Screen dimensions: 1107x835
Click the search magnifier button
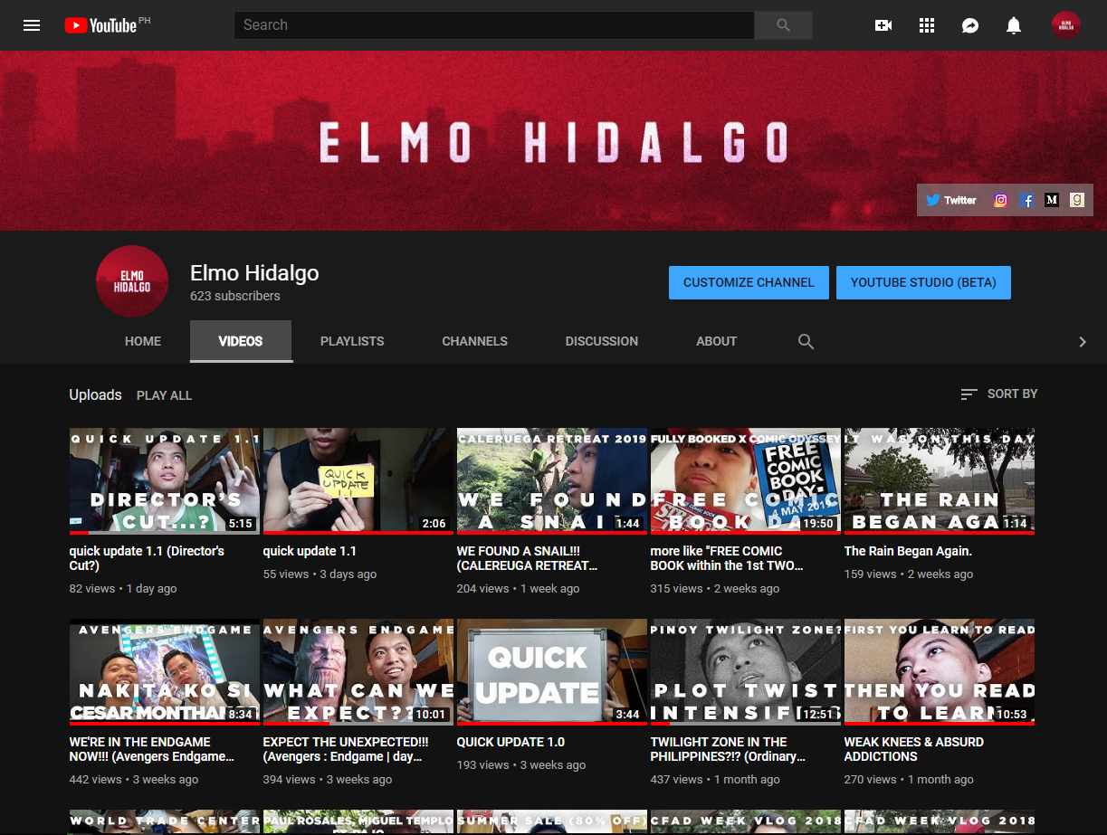(783, 25)
